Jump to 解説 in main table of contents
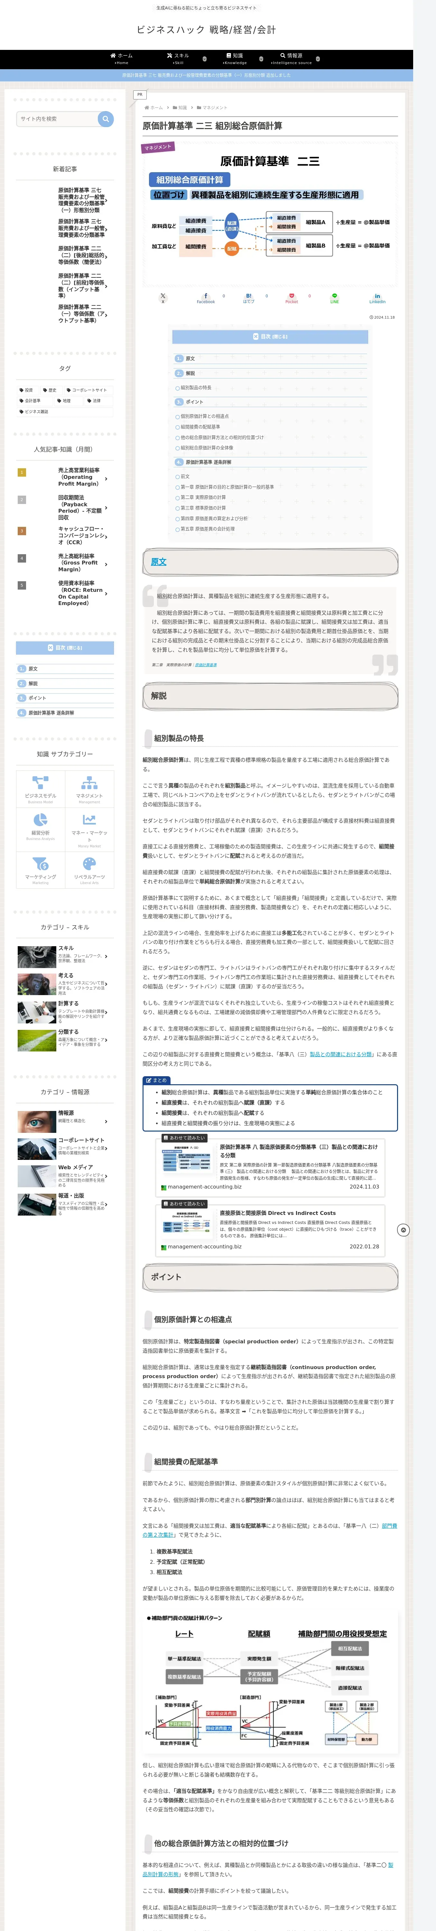This screenshot has width=436, height=1931. pos(190,373)
